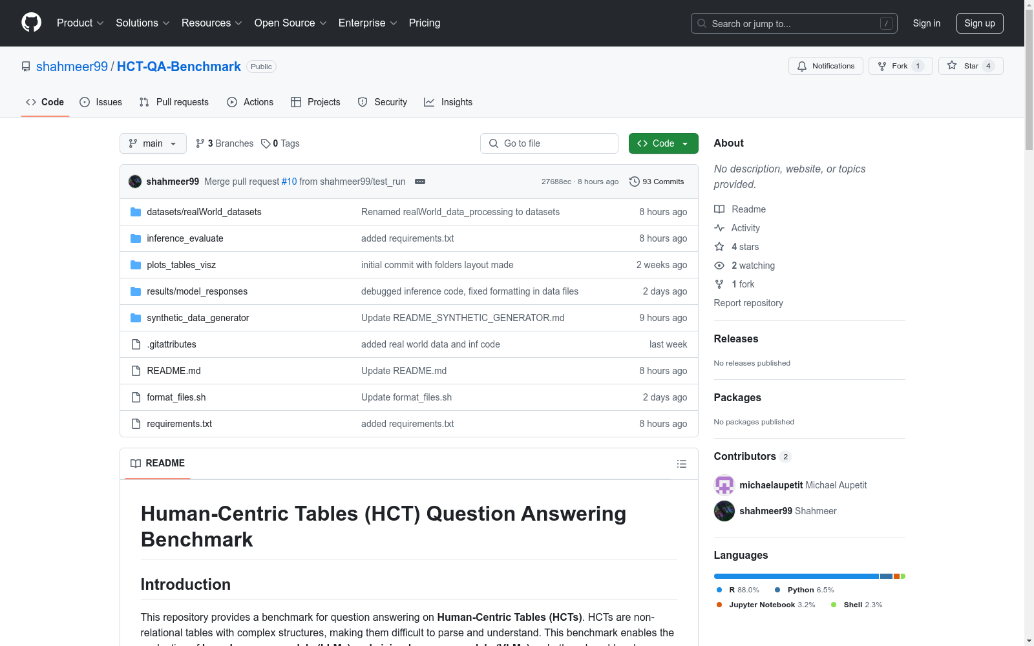
Task: Click folder icon for inference_evaluate
Action: (x=136, y=238)
